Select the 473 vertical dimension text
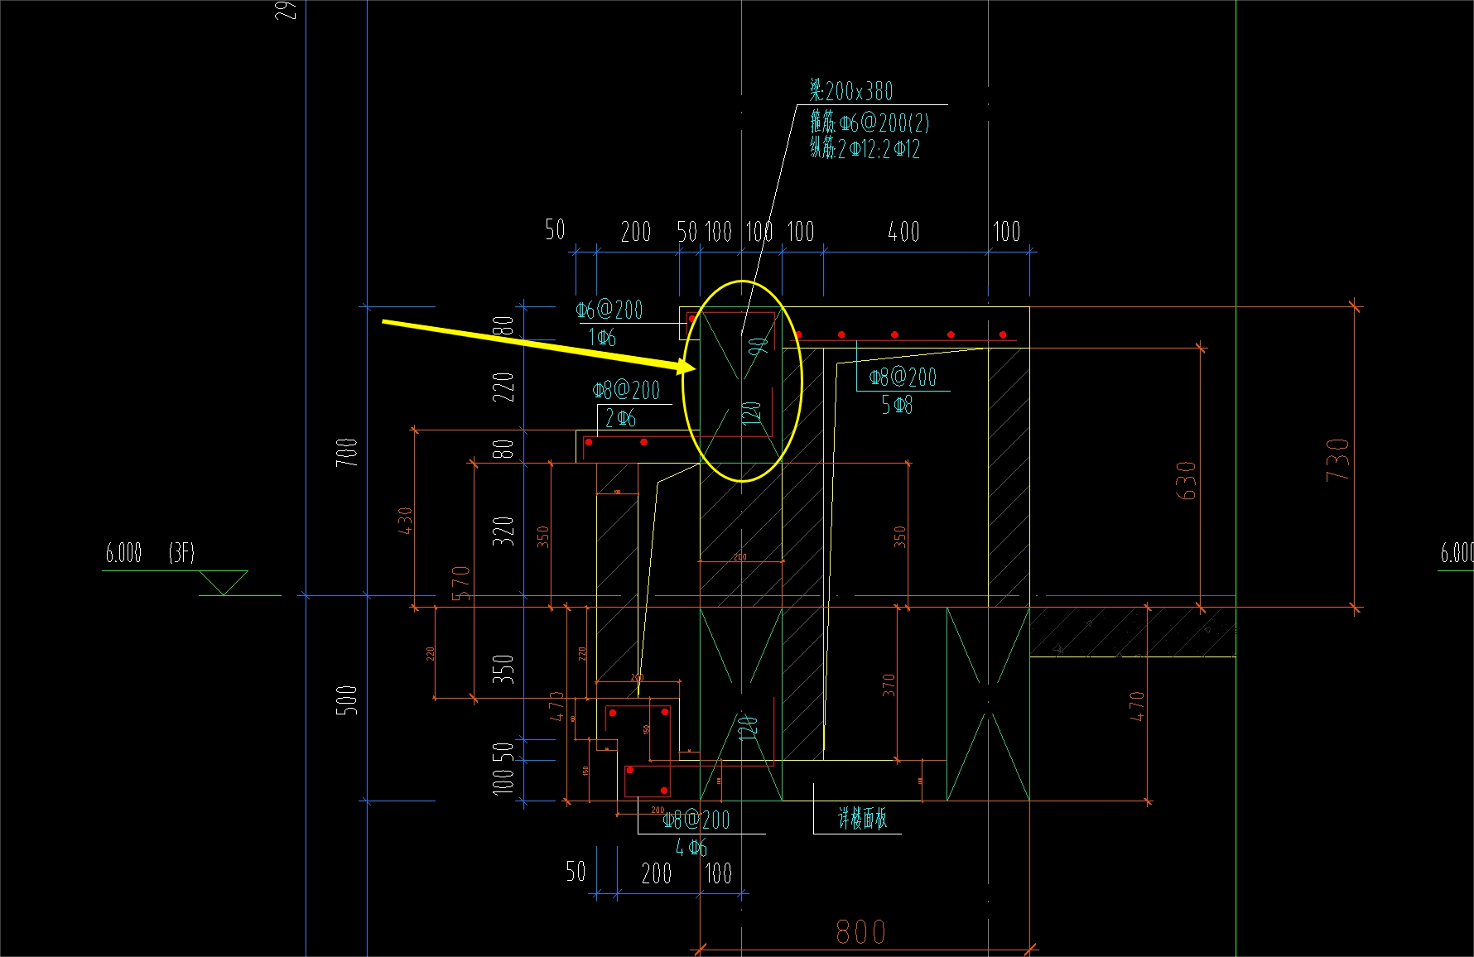 556,706
